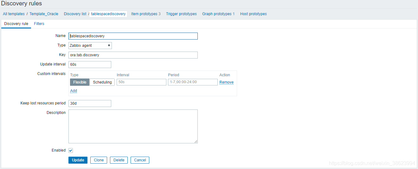Navigate to Trigger prototypes
Image resolution: width=418 pixels, height=169 pixels.
pos(181,14)
